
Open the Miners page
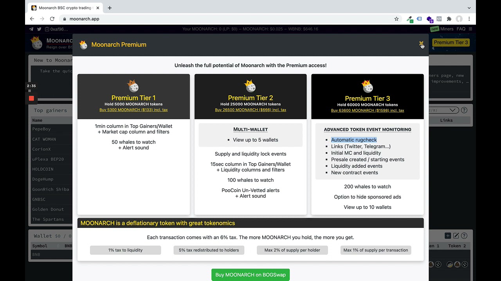447,29
